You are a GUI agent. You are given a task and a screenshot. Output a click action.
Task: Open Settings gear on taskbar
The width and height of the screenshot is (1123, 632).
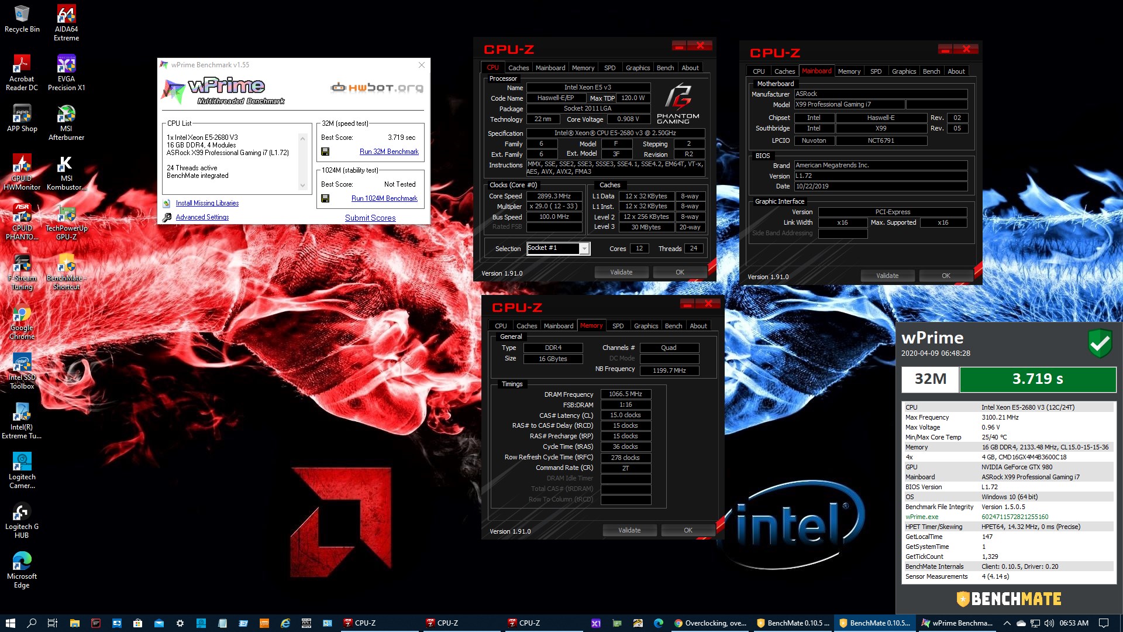180,623
